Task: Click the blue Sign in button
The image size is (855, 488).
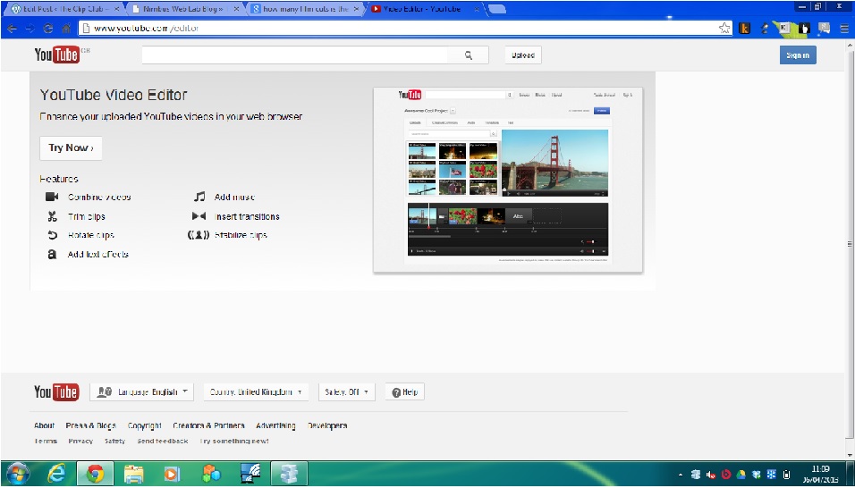Action: (797, 55)
